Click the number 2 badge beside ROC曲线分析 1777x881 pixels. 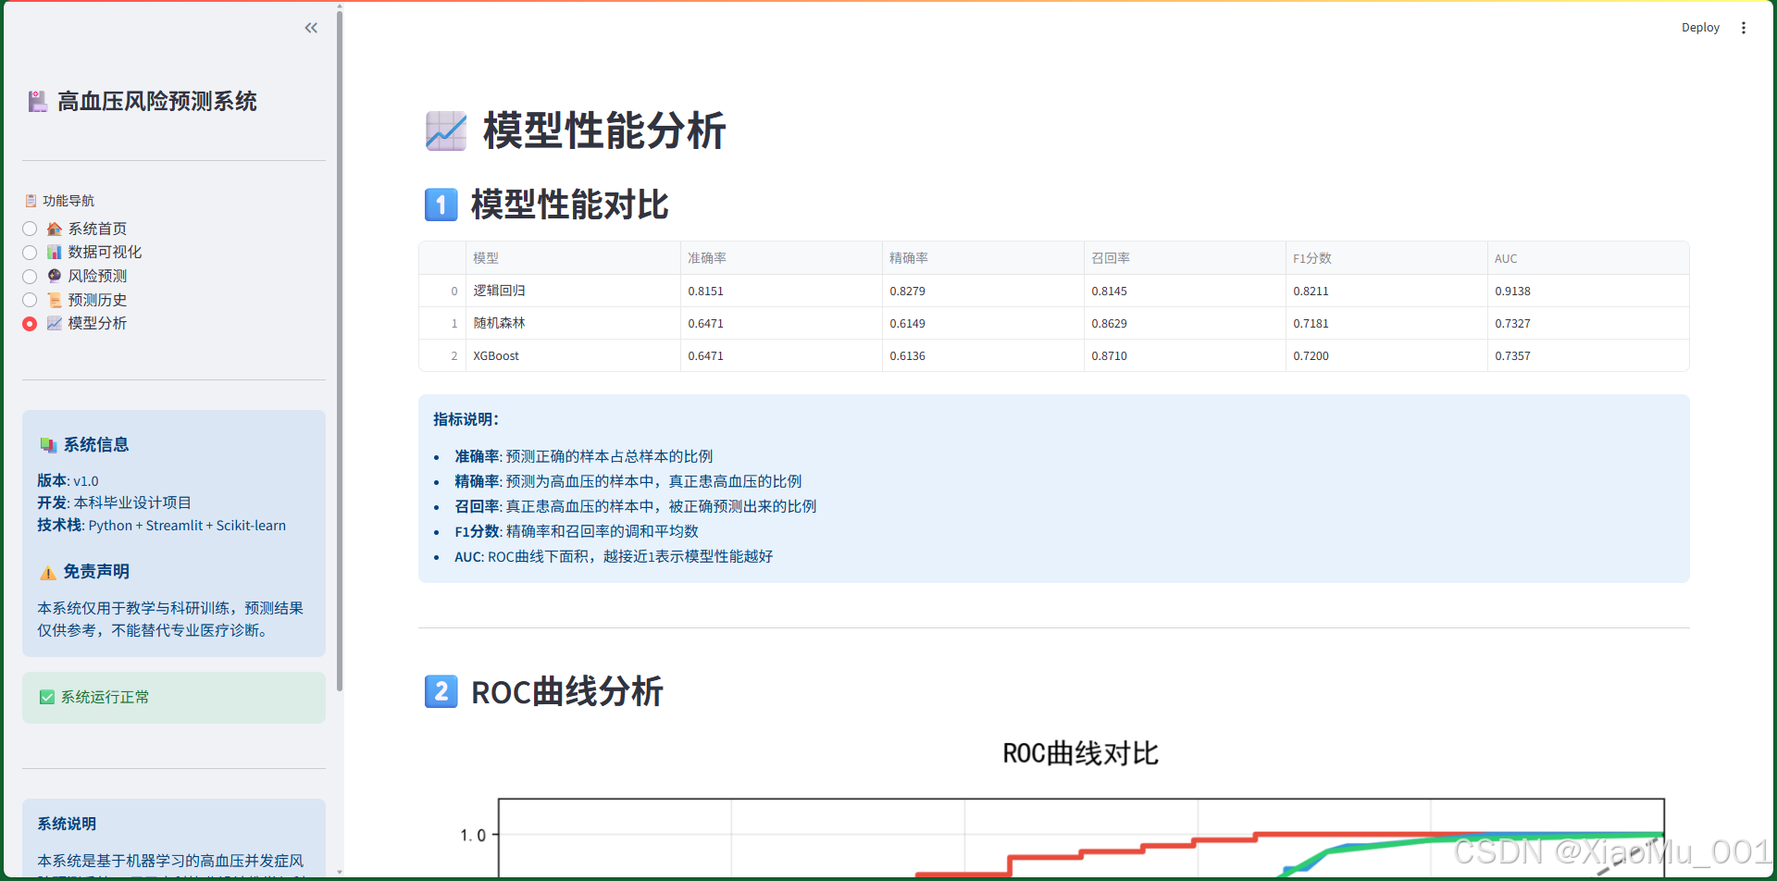tap(441, 691)
